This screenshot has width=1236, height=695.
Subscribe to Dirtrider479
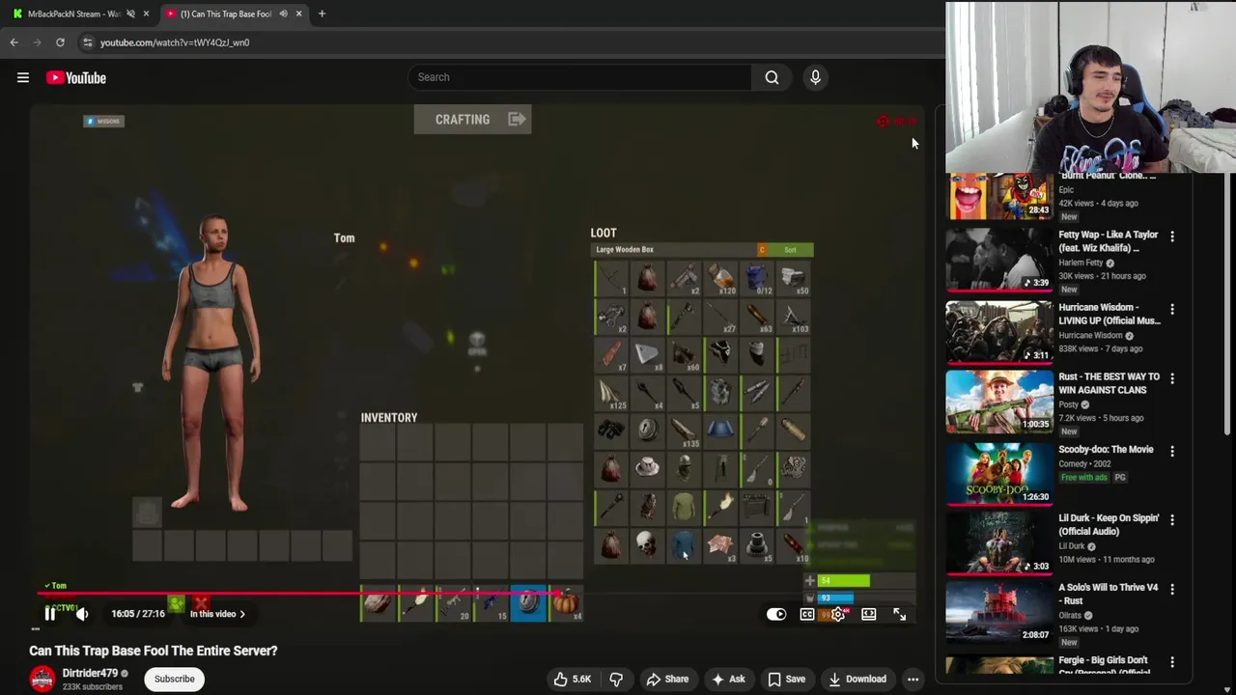175,679
